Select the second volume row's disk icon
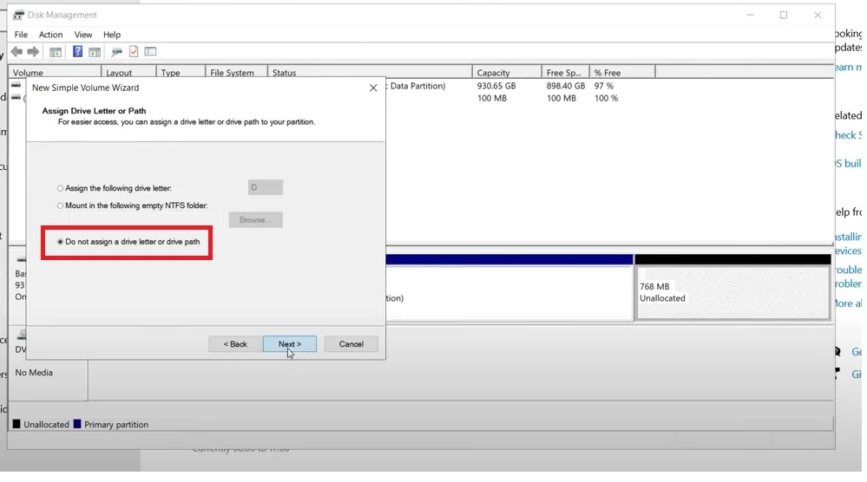The width and height of the screenshot is (867, 482). click(16, 98)
